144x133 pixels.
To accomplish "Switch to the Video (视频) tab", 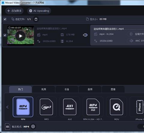I will pyautogui.click(x=43, y=89).
